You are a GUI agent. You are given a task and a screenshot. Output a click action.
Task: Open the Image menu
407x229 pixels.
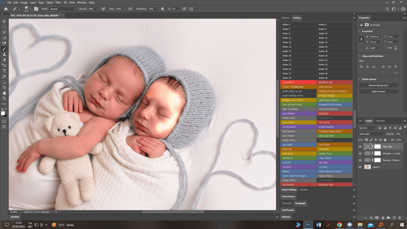pos(24,3)
